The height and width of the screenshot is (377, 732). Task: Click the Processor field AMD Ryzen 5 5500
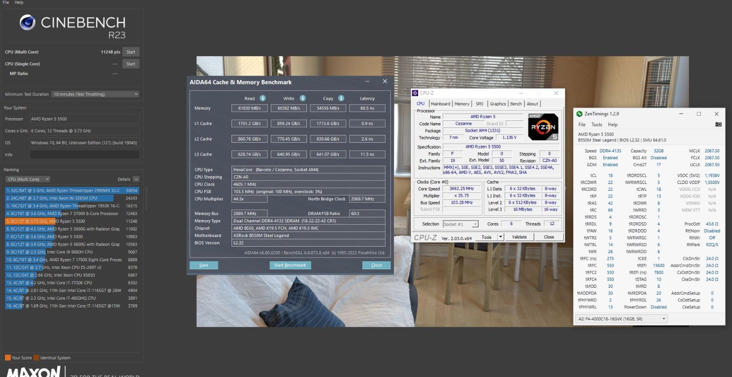tap(84, 119)
